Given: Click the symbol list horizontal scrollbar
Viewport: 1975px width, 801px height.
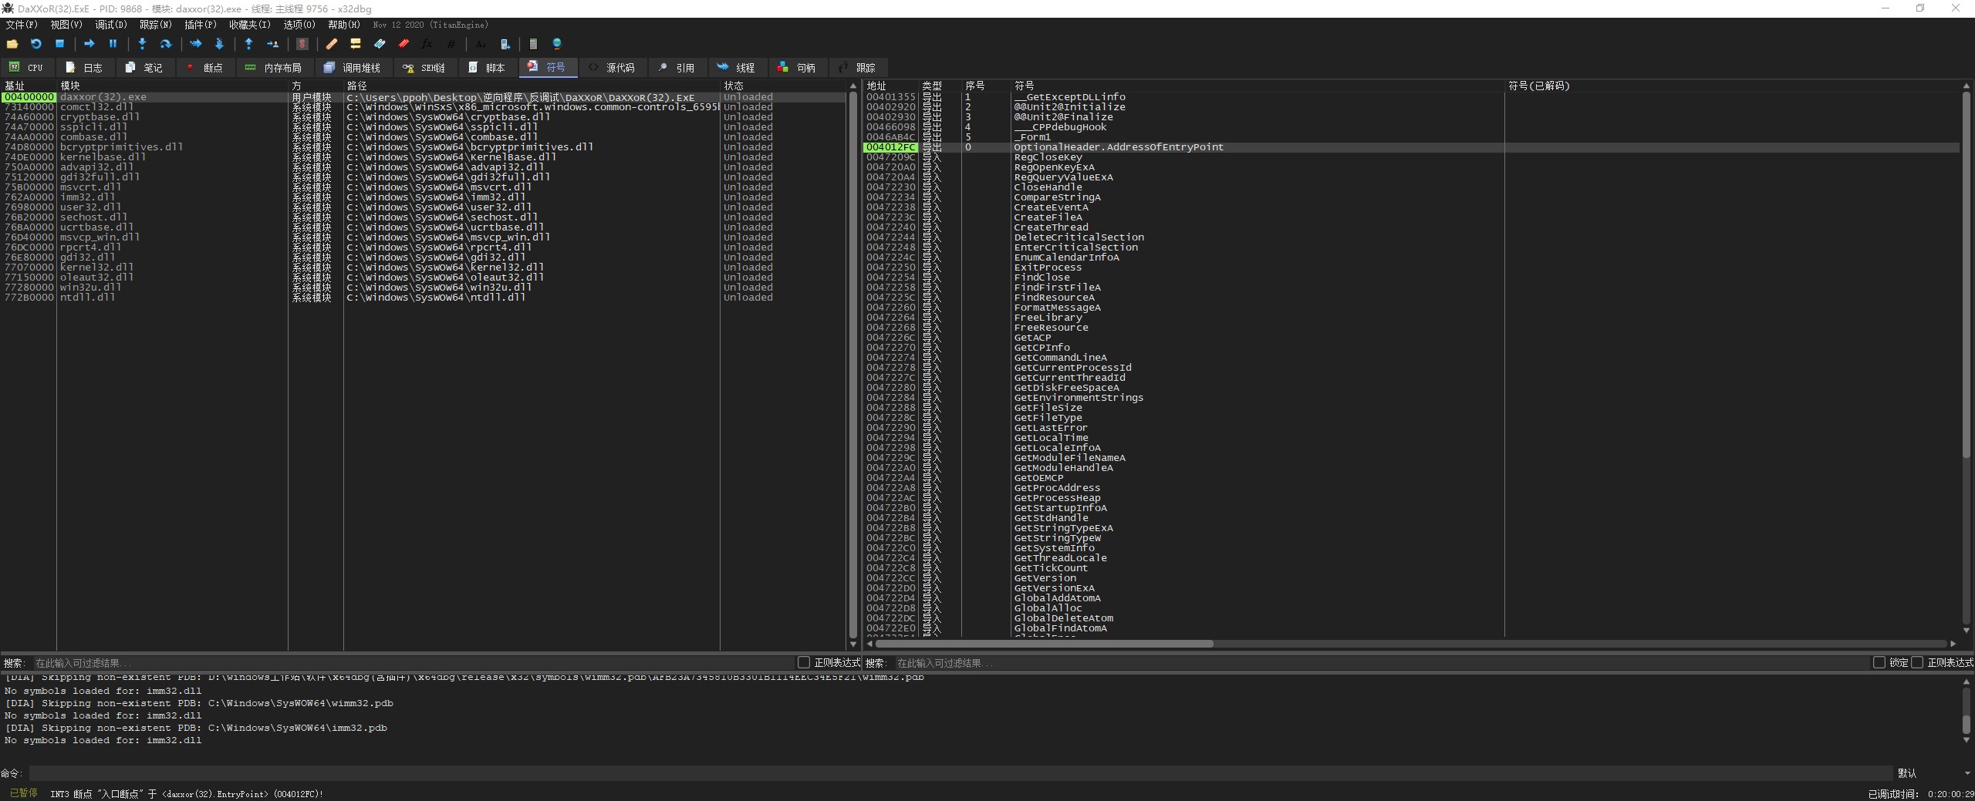Looking at the screenshot, I should pyautogui.click(x=1043, y=644).
